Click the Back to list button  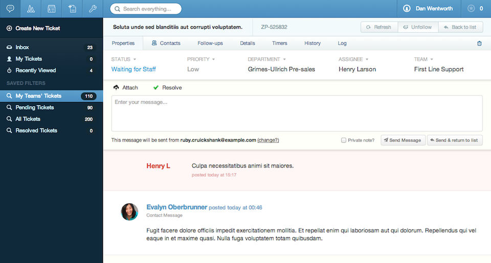pos(460,27)
